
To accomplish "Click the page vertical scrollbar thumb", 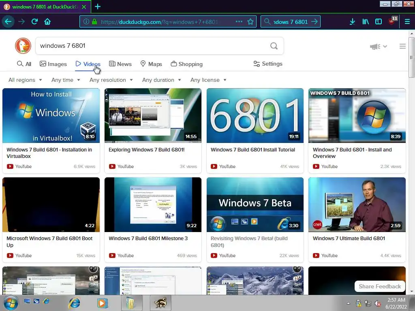I will pos(411,58).
